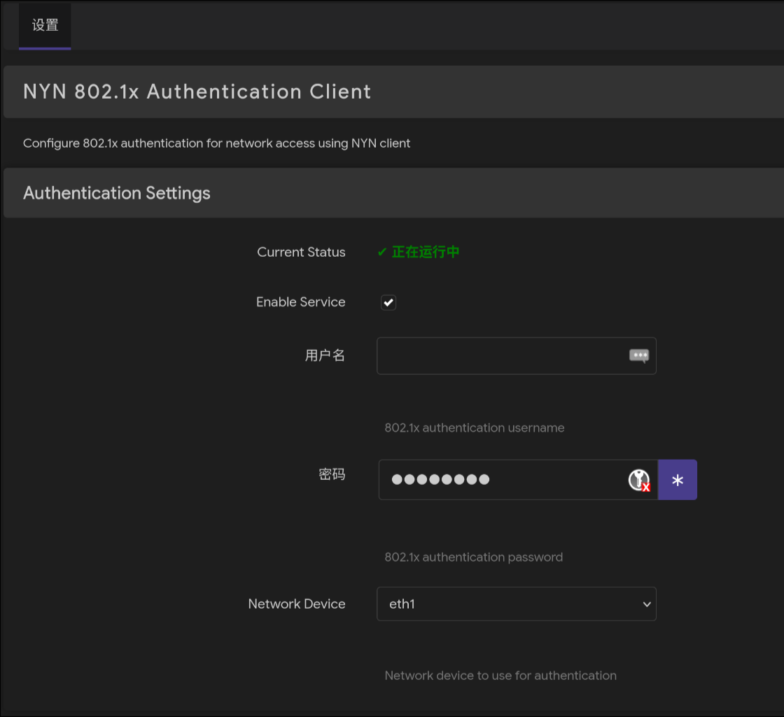Click the chevron arrow of Network Device select
This screenshot has width=784, height=717.
pos(646,604)
